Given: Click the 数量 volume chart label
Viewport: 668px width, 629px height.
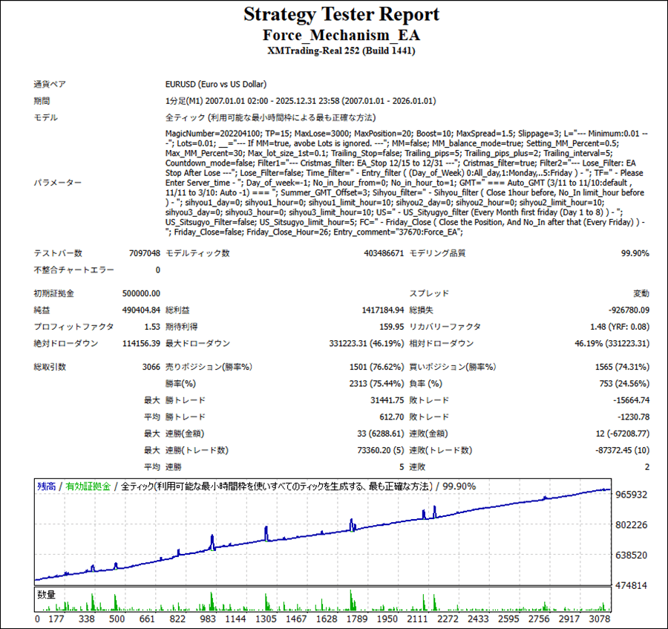Looking at the screenshot, I should point(47,595).
